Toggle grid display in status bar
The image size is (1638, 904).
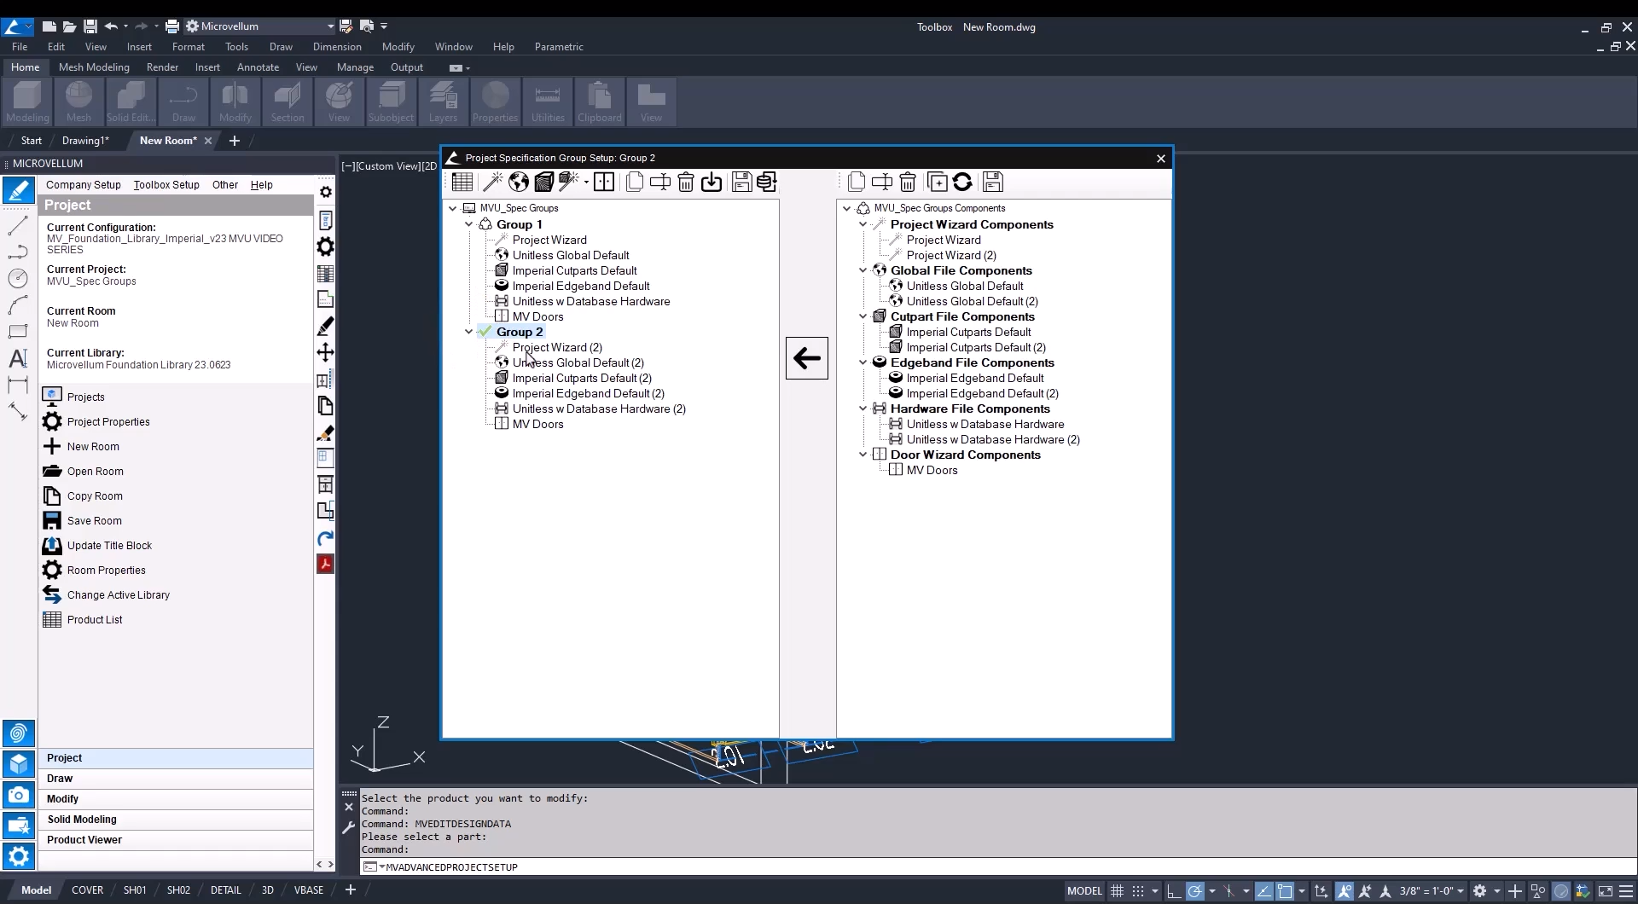[1117, 890]
